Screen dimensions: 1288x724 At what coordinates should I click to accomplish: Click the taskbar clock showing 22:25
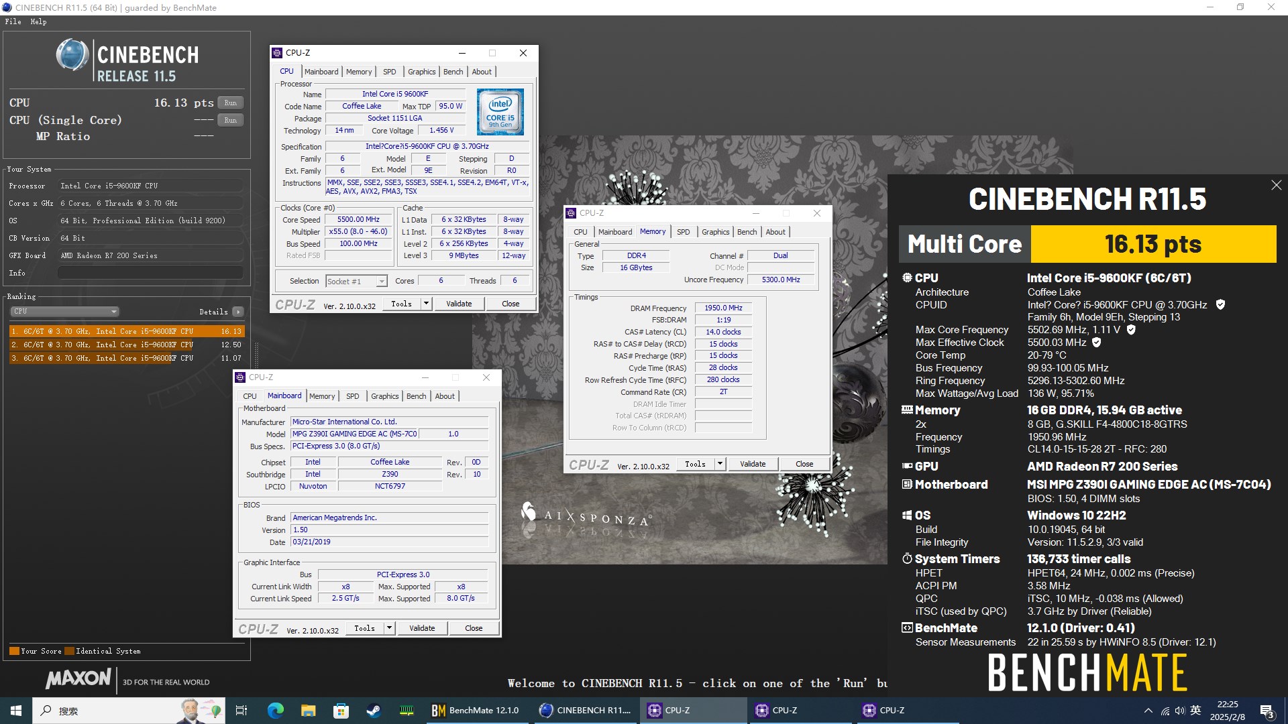click(x=1227, y=711)
